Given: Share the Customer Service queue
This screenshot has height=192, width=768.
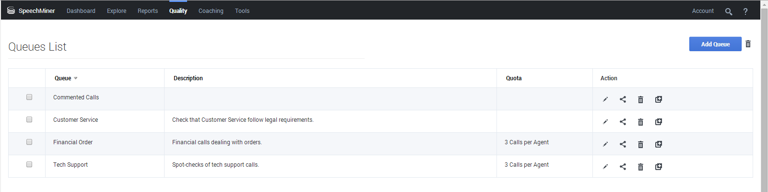Looking at the screenshot, I should pos(623,122).
